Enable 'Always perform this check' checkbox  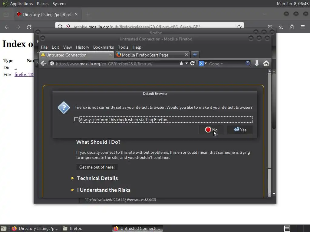[x=76, y=119]
